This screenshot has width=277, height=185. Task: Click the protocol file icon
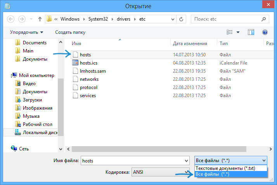tap(75, 87)
